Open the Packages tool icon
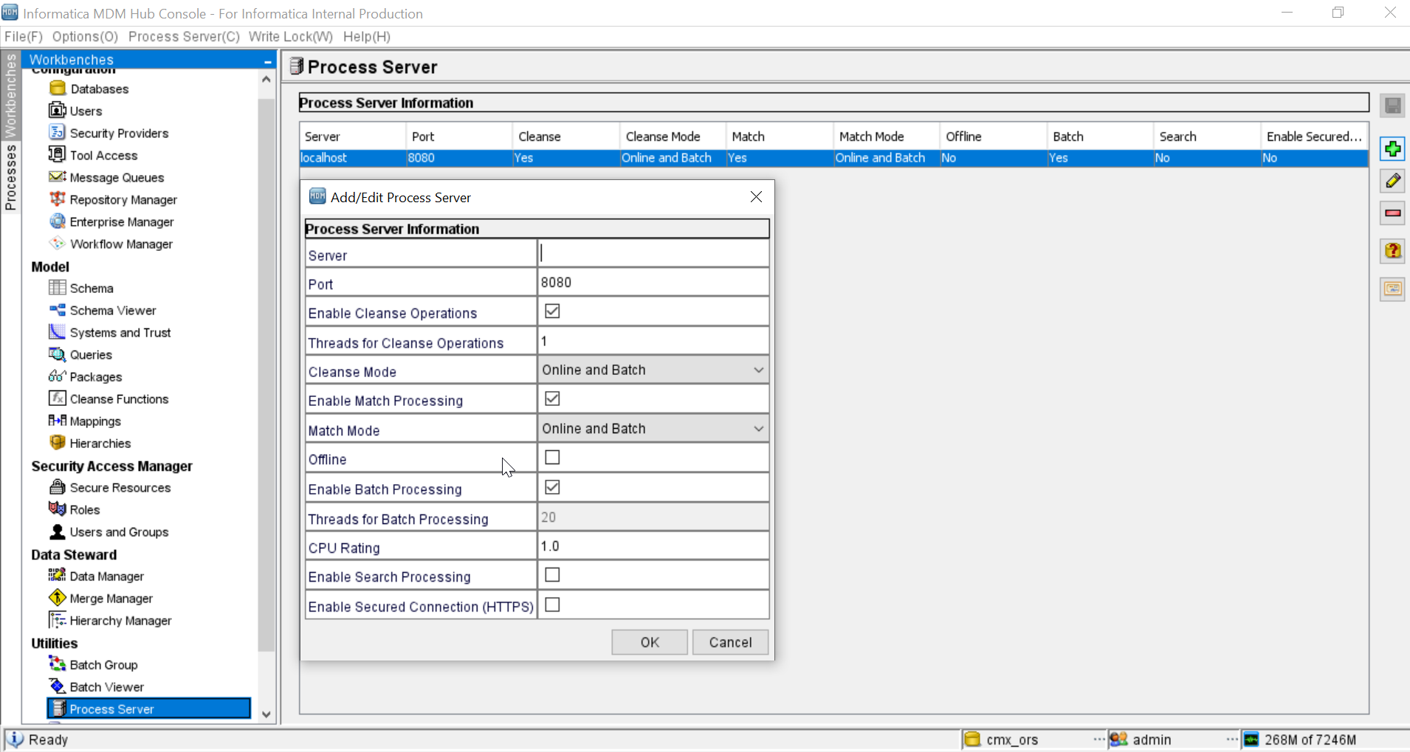This screenshot has width=1410, height=752. click(58, 376)
